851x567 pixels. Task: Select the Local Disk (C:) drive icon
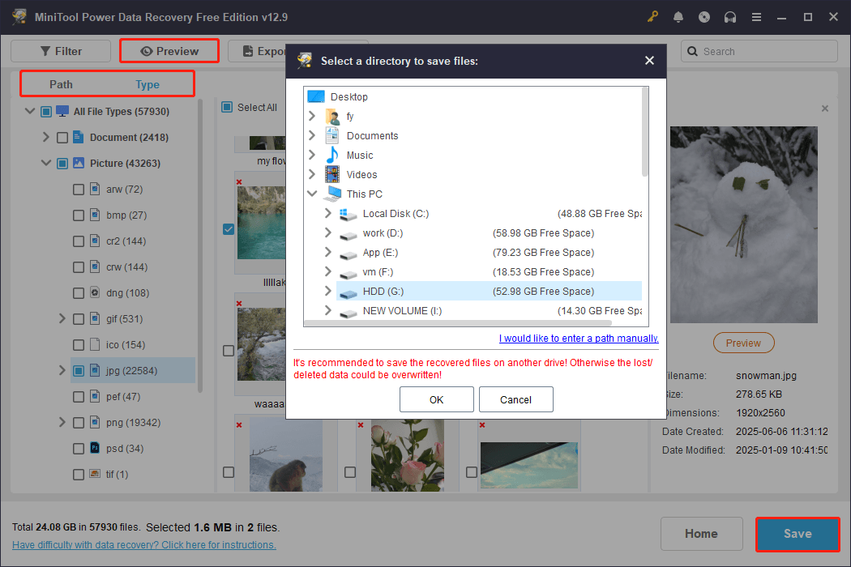tap(348, 214)
